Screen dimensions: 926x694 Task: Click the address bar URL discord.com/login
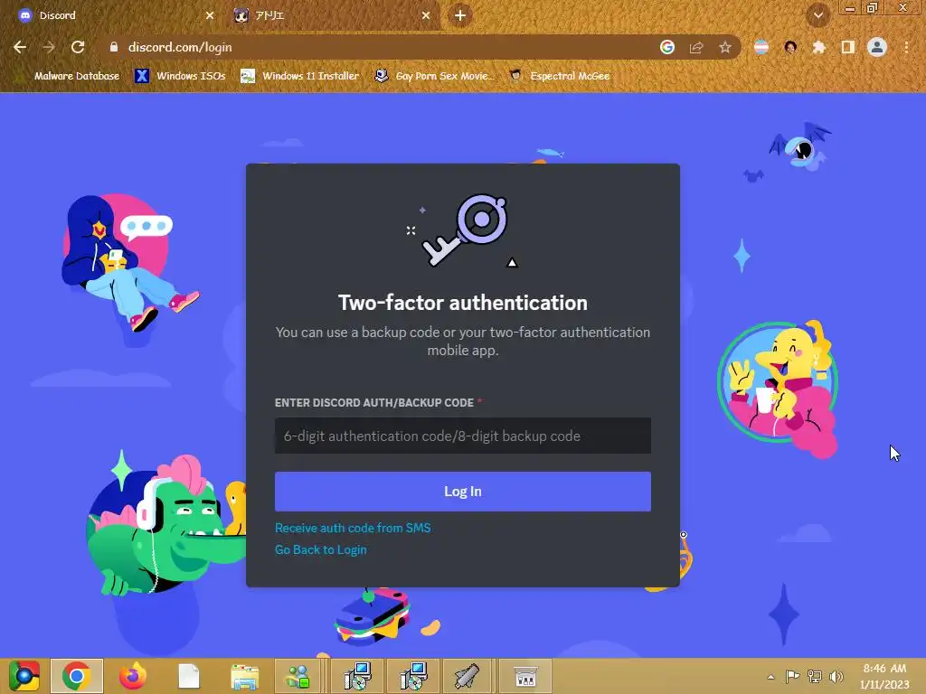coord(180,47)
